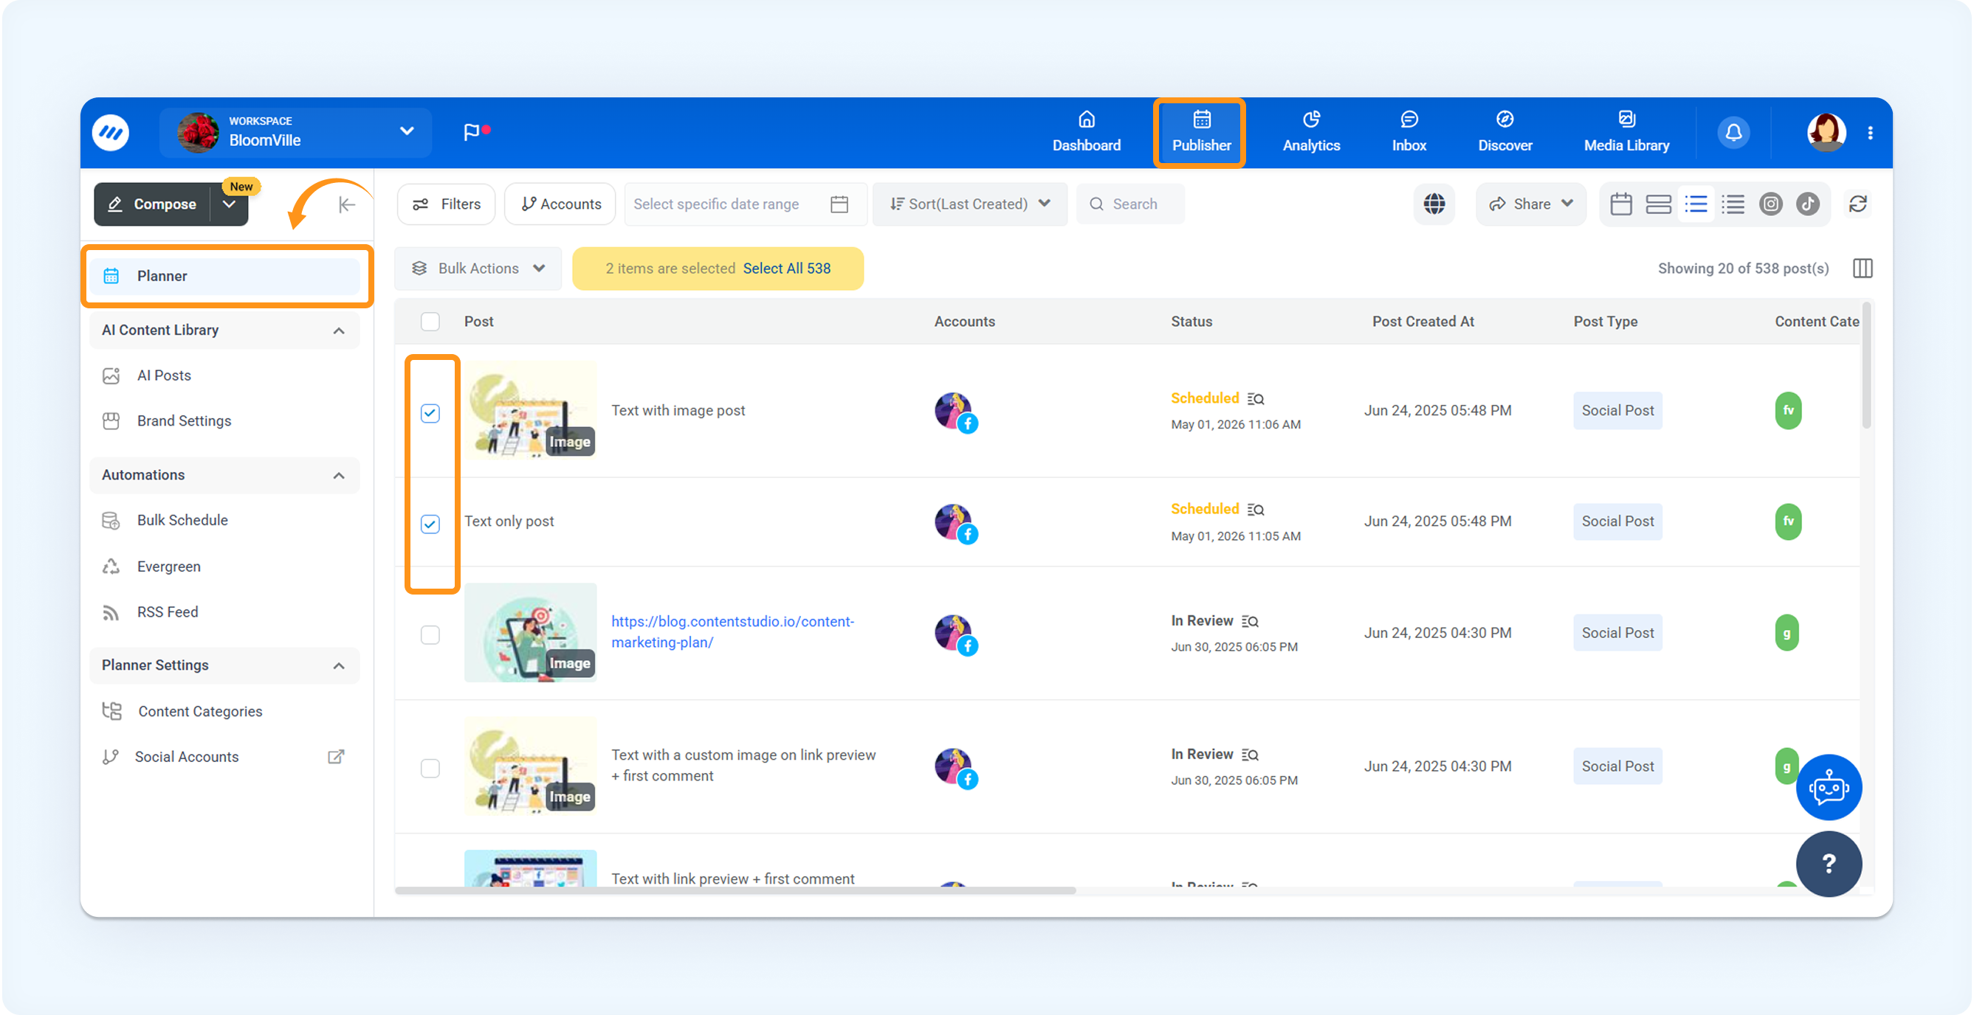
Task: View status details for Text only post
Action: point(1255,510)
